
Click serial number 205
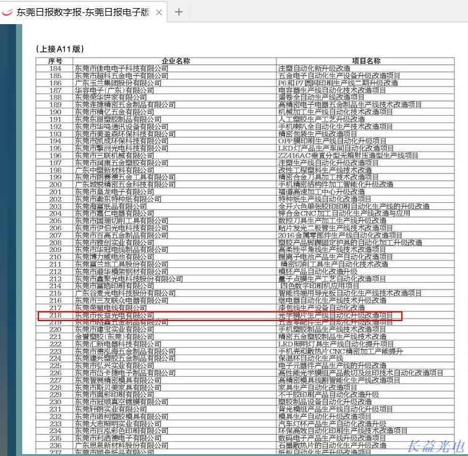click(x=55, y=221)
